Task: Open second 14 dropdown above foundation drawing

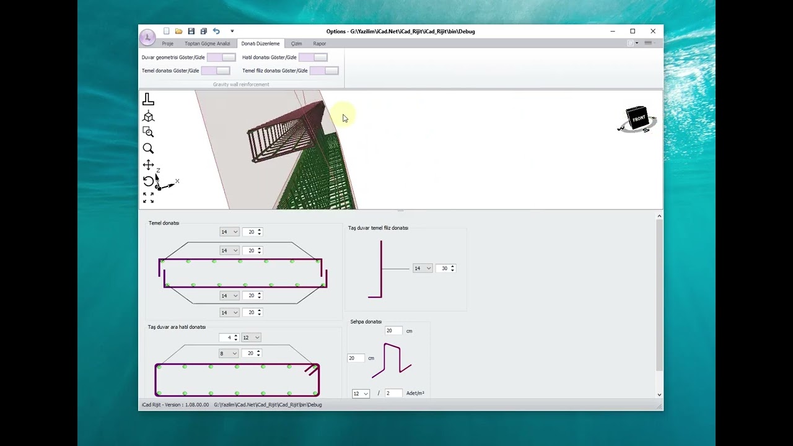Action: pyautogui.click(x=229, y=250)
